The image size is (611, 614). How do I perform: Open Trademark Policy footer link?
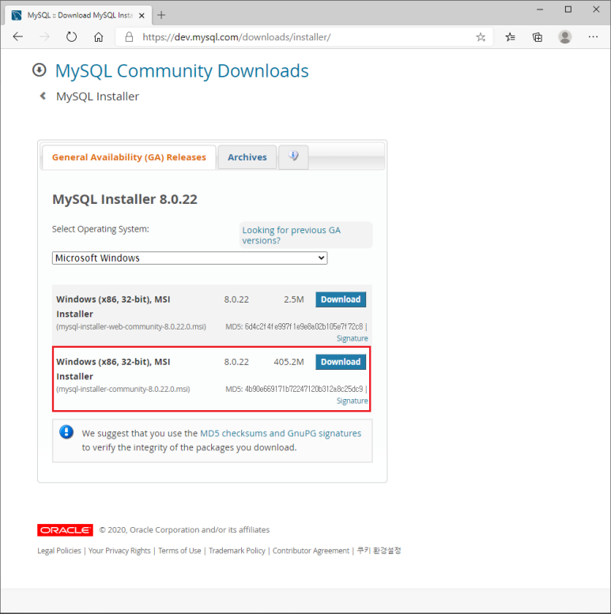(x=237, y=551)
